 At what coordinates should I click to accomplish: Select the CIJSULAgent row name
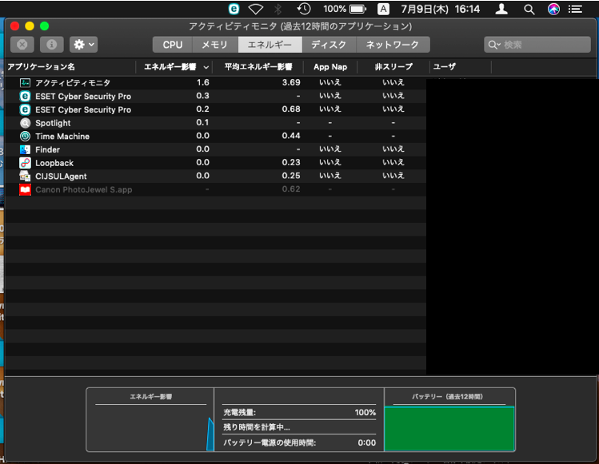coord(61,176)
